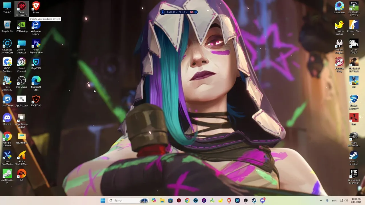Open the Recycle Bin
The image size is (365, 205).
7,26
